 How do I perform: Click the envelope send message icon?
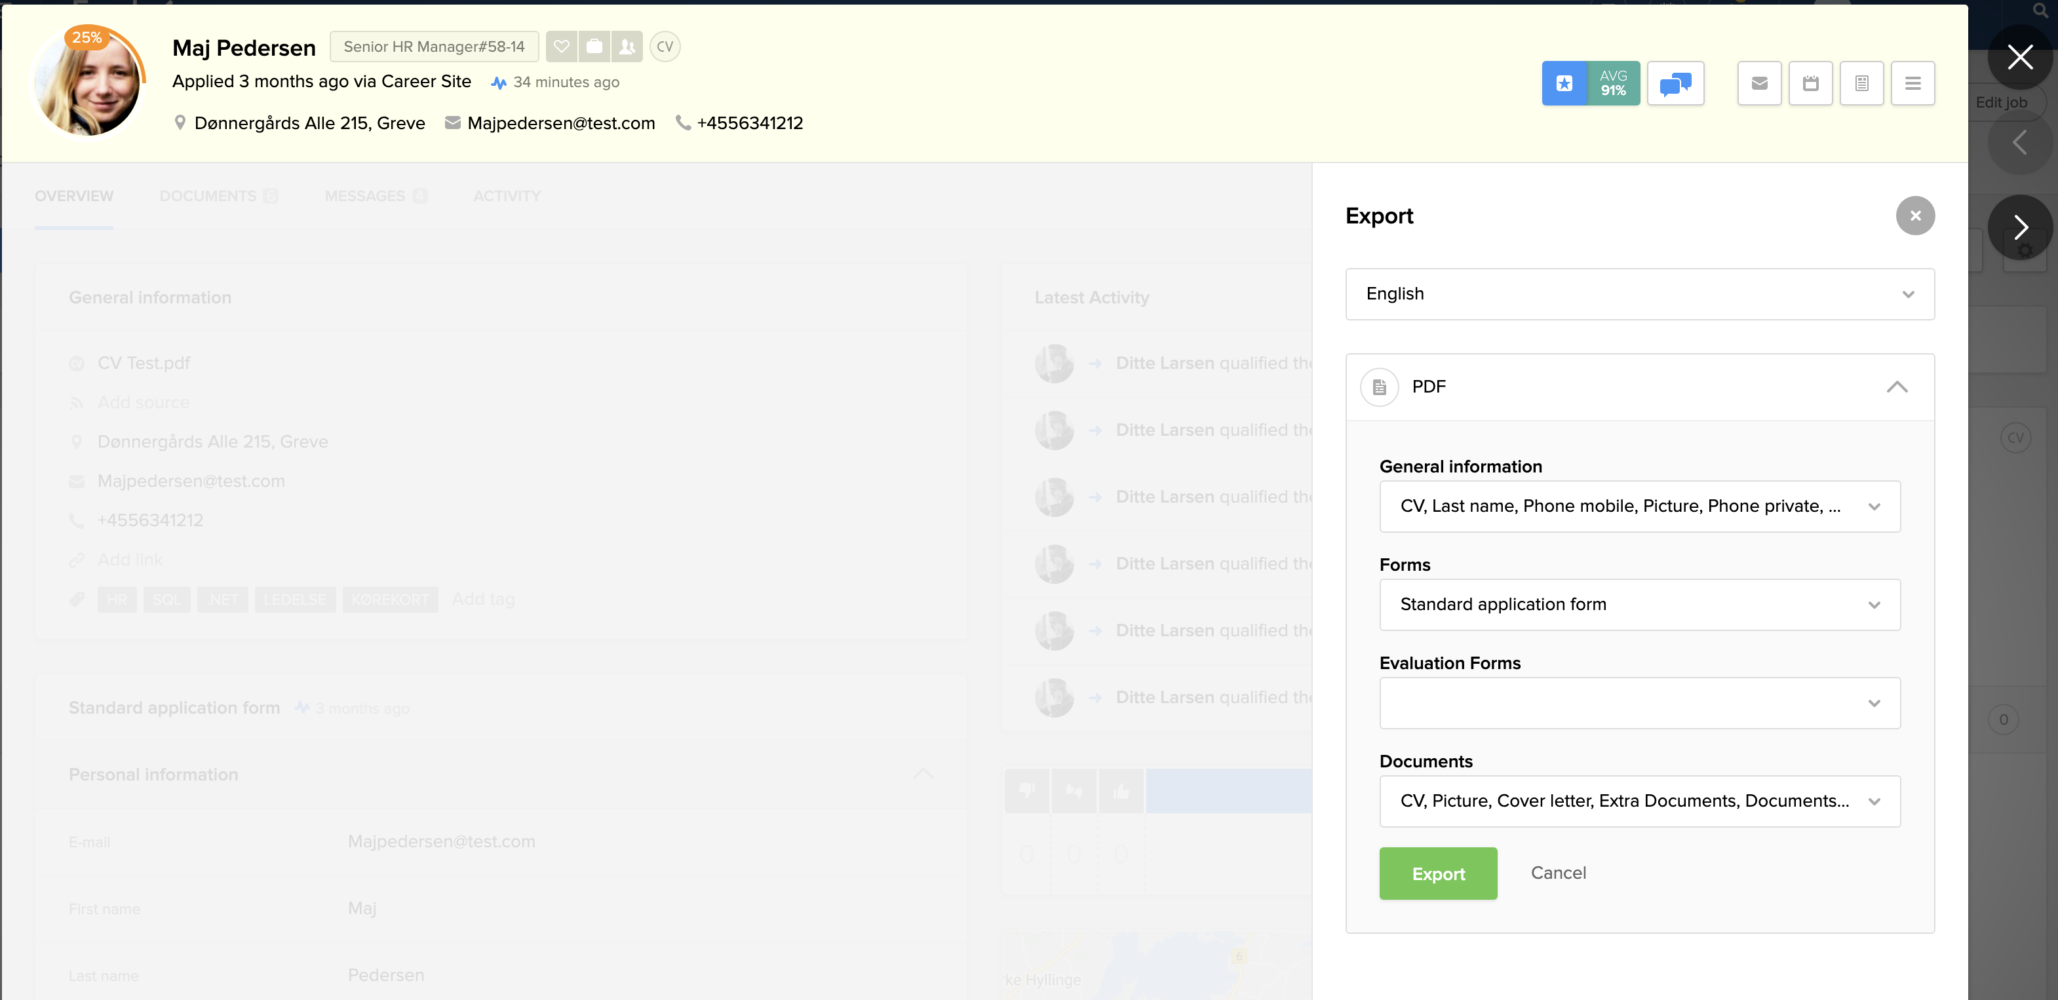pyautogui.click(x=1759, y=83)
